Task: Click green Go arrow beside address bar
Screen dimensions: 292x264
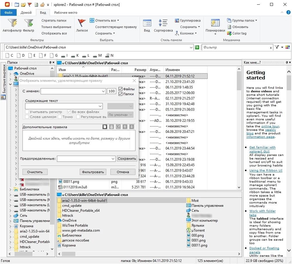Action: click(x=197, y=47)
